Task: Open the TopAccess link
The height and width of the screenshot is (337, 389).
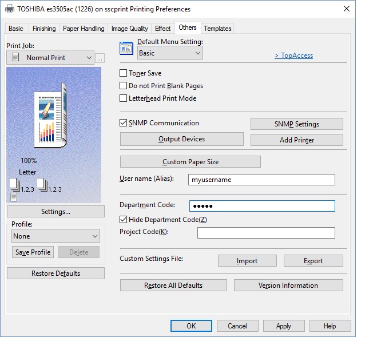Action: coord(293,55)
